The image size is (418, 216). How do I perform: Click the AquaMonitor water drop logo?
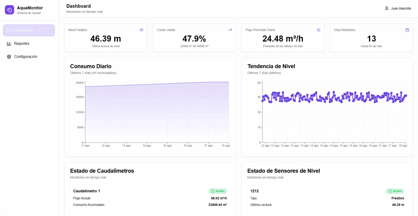click(x=9, y=10)
